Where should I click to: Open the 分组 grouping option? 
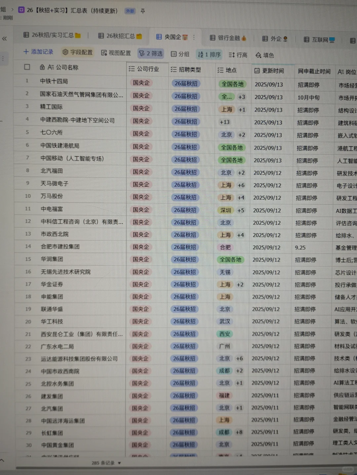(180, 54)
